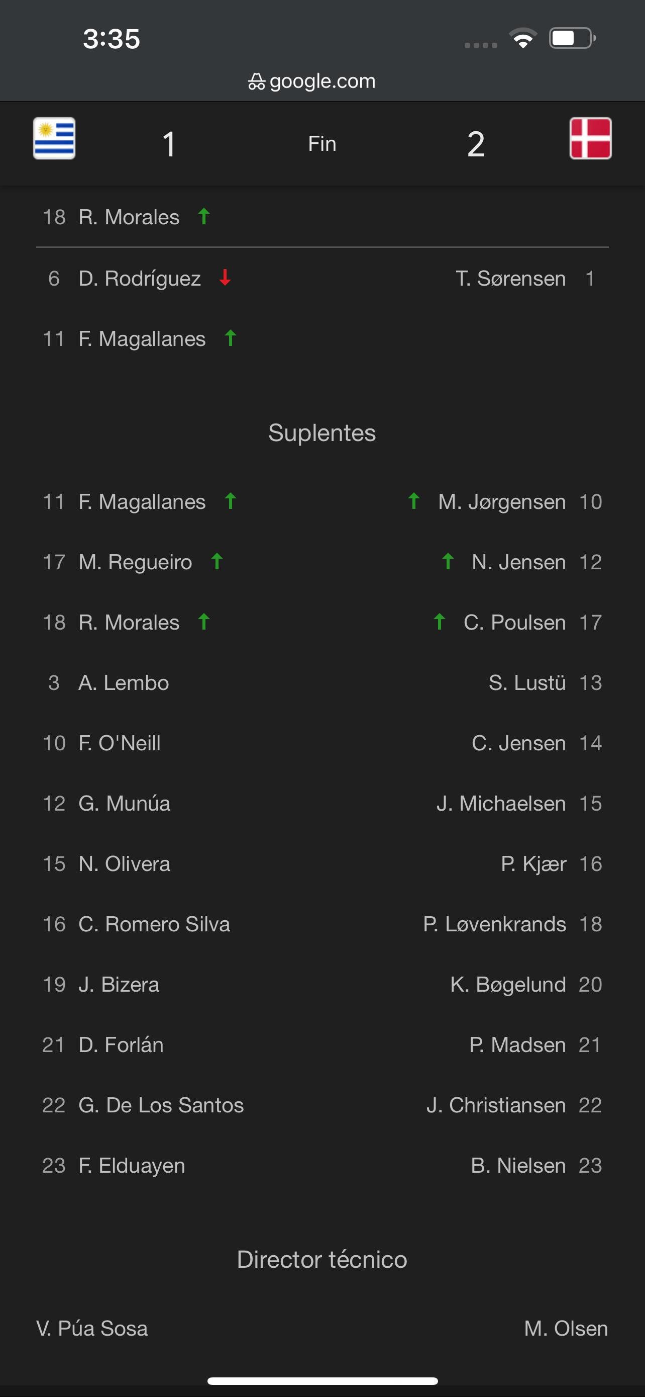
Task: Tap the Wi-Fi status icon
Action: click(522, 38)
